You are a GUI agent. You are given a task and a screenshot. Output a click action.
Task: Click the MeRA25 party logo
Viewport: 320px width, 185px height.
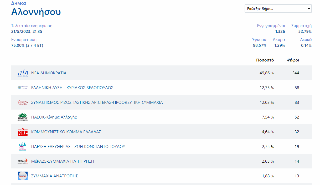(23, 161)
